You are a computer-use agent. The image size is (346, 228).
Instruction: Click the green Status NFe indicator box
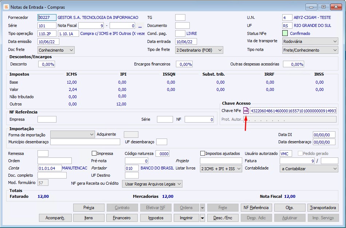click(285, 34)
